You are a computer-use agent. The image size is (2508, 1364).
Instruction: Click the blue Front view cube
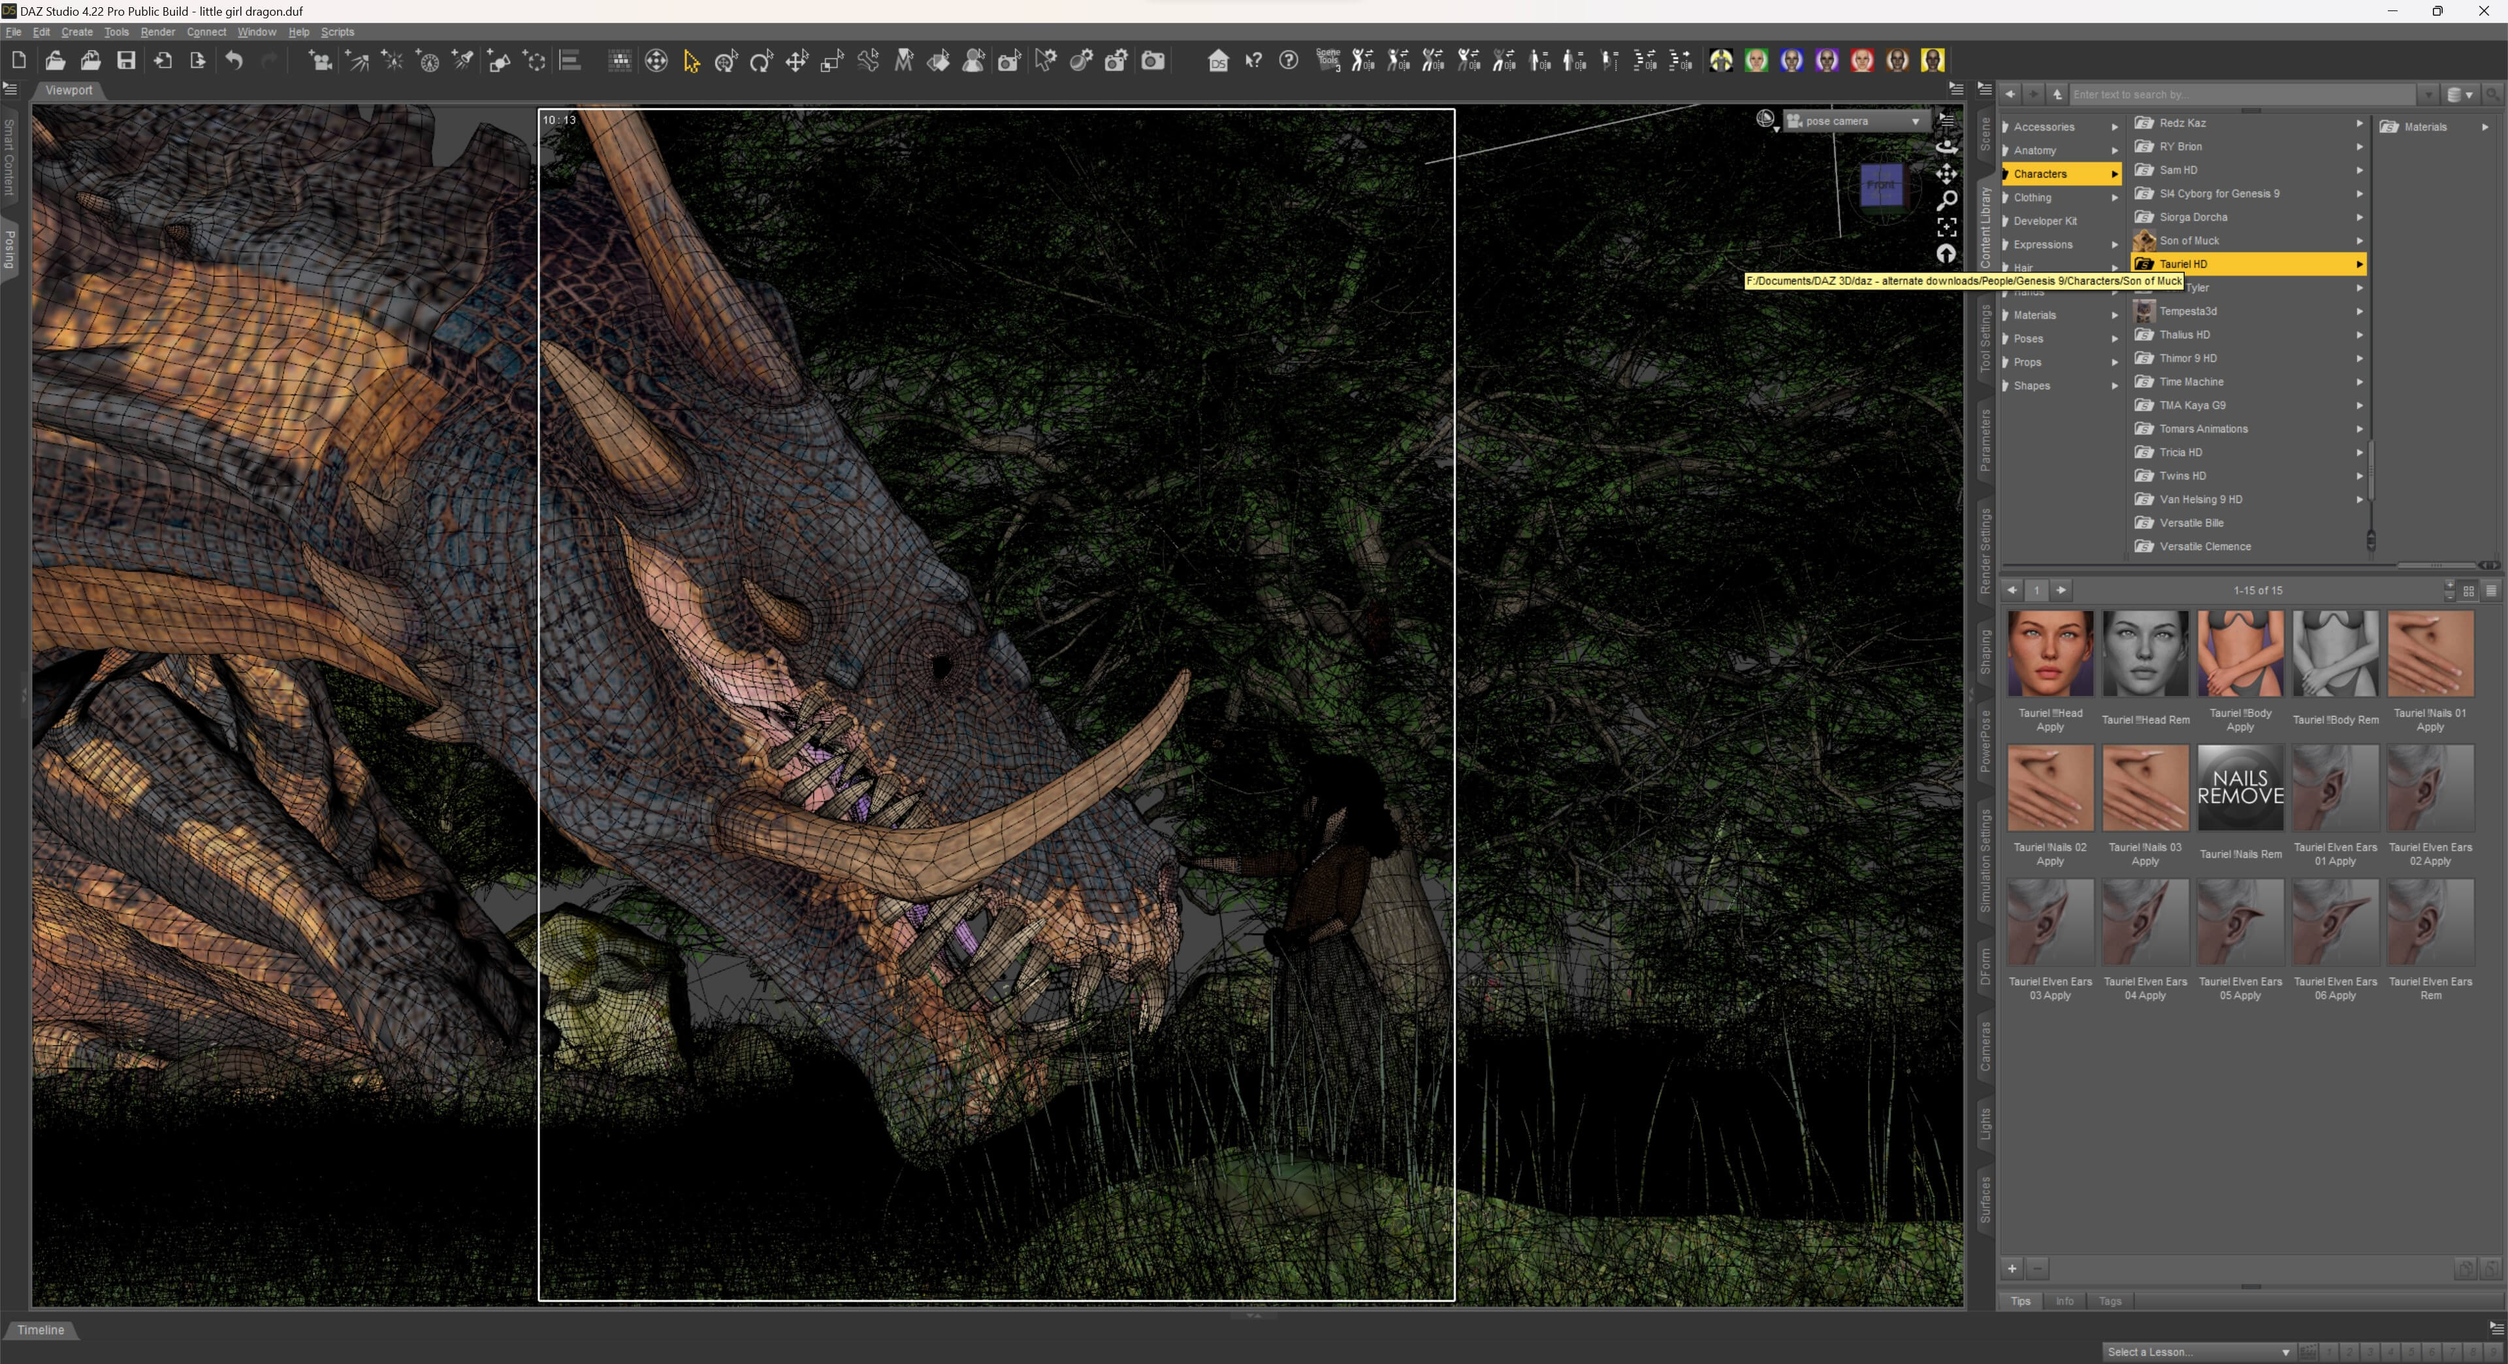[x=1881, y=185]
